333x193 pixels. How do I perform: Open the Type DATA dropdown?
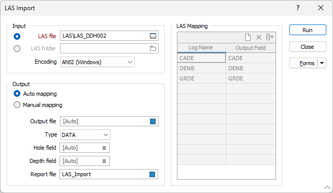pos(85,135)
